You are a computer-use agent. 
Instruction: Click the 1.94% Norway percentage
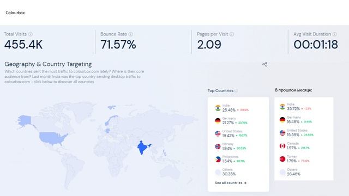click(227, 149)
